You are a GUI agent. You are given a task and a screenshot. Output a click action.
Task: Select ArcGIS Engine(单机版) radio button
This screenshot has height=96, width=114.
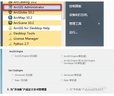pos(62,56)
